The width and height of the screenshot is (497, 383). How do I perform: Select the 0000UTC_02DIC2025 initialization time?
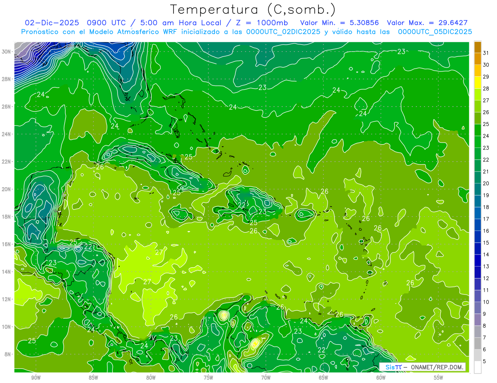[283, 32]
